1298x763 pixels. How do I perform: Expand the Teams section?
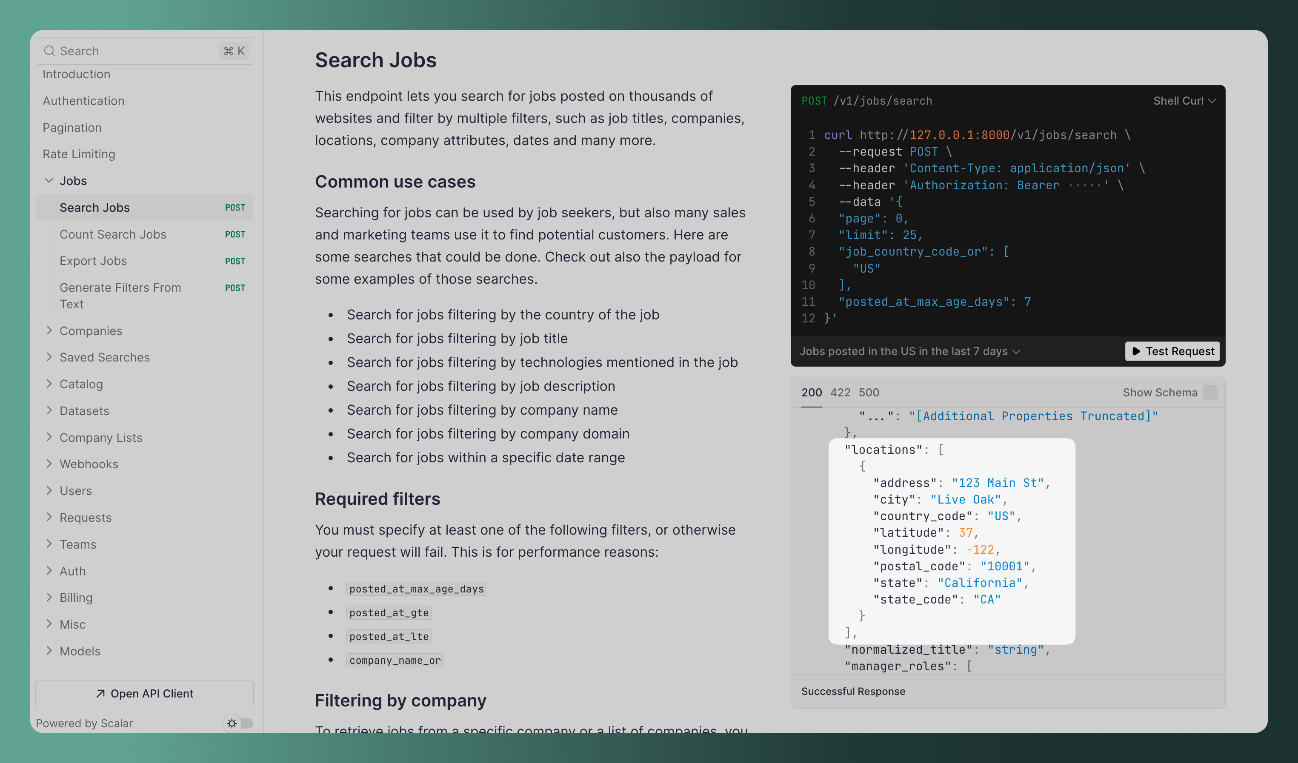[x=49, y=544]
